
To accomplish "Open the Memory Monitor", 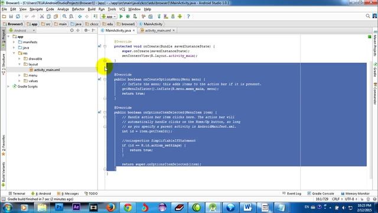I will (x=356, y=193).
